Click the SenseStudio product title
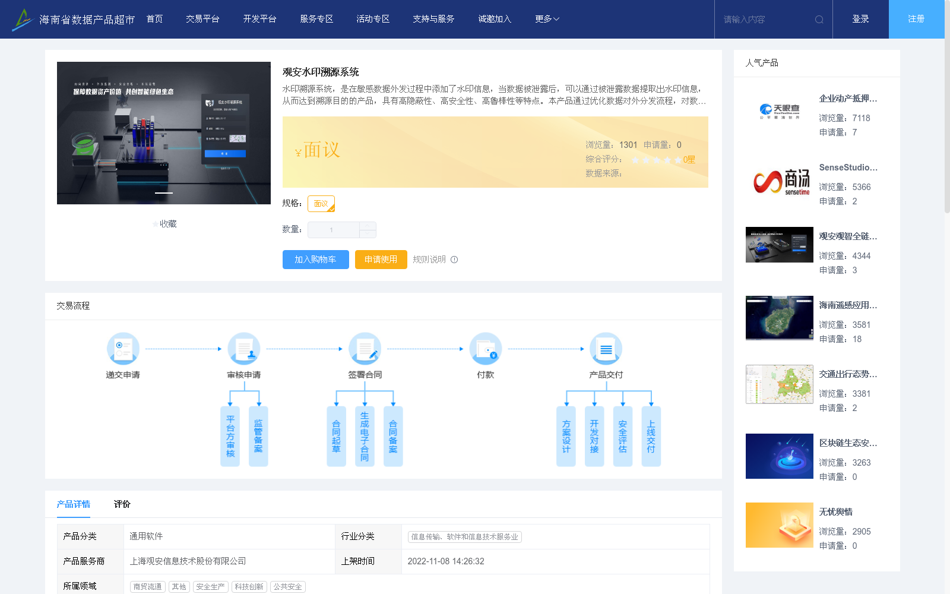 coord(848,168)
